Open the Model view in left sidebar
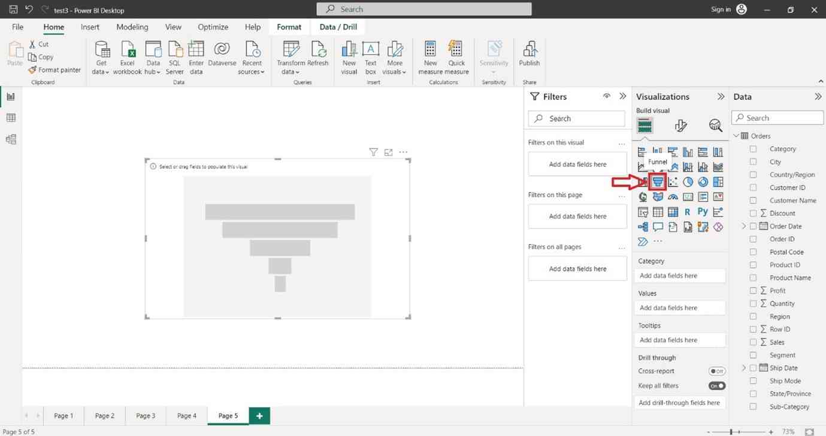This screenshot has width=826, height=436. pyautogui.click(x=11, y=139)
